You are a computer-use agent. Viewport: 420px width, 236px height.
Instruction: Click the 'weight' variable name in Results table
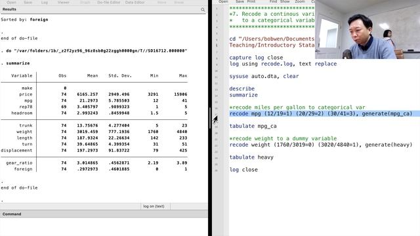24,132
